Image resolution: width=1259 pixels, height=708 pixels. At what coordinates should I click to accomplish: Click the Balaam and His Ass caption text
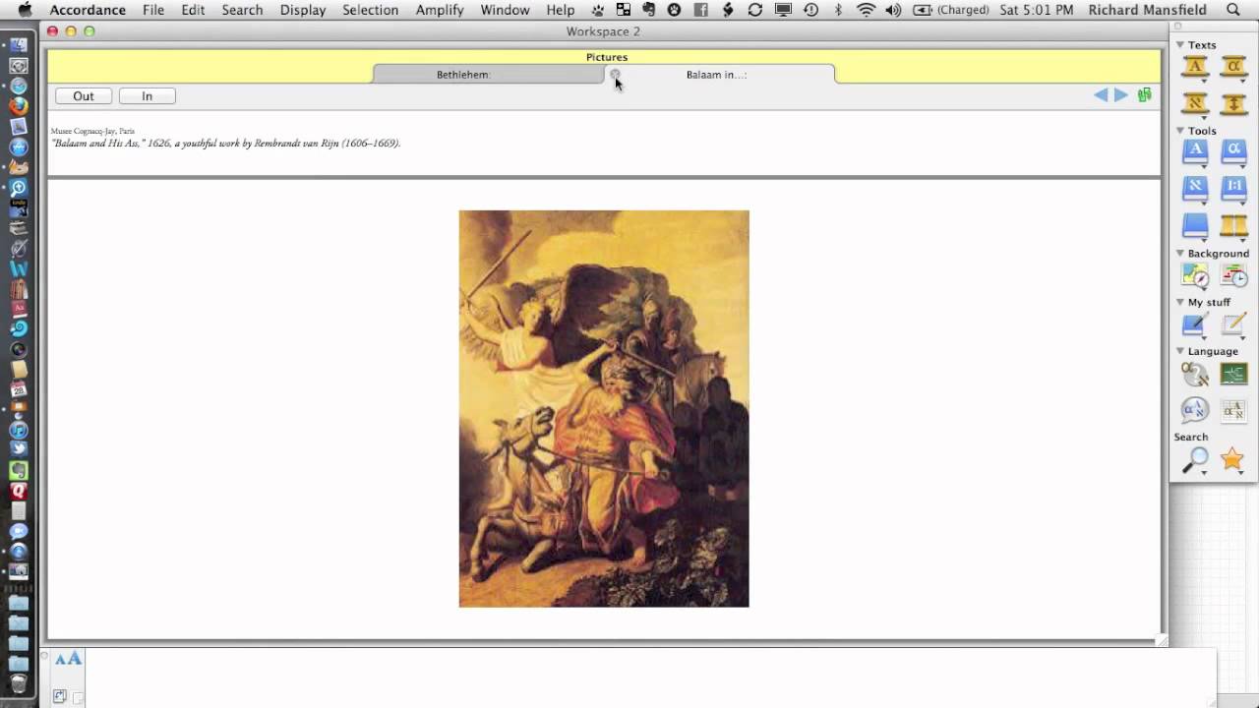coord(226,144)
